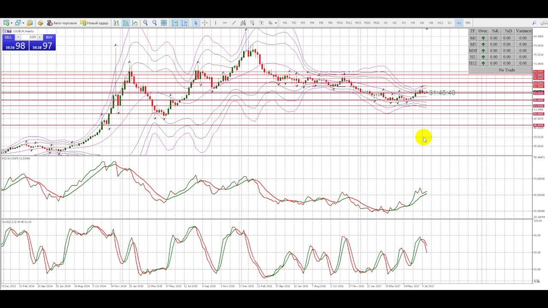Viewport: 548px width, 308px height.
Task: Switch to M15 timeframe
Action: 358,23
